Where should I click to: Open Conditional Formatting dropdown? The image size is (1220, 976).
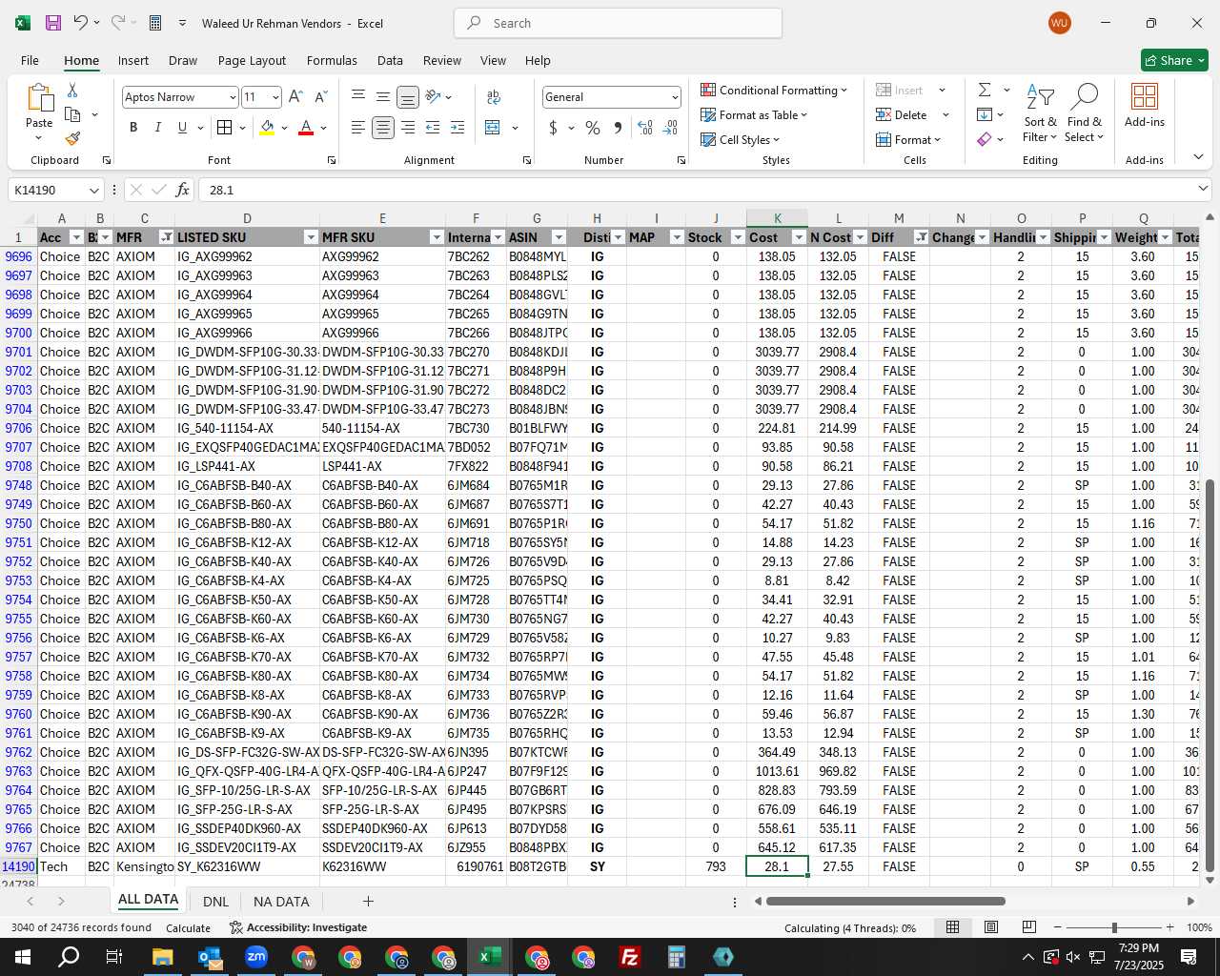pos(774,90)
